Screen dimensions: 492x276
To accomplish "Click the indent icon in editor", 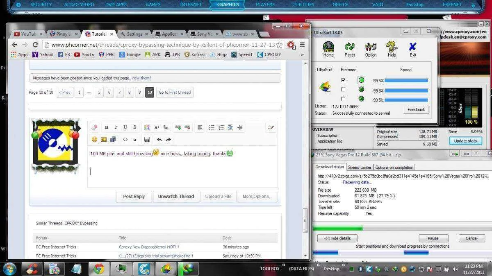I will click(x=240, y=127).
